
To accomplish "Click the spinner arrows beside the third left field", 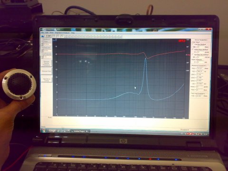I will 42,57.
